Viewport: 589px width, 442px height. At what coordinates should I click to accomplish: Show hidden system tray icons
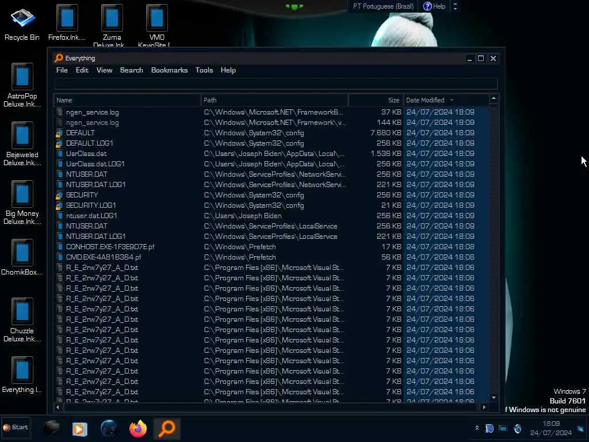pos(477,428)
